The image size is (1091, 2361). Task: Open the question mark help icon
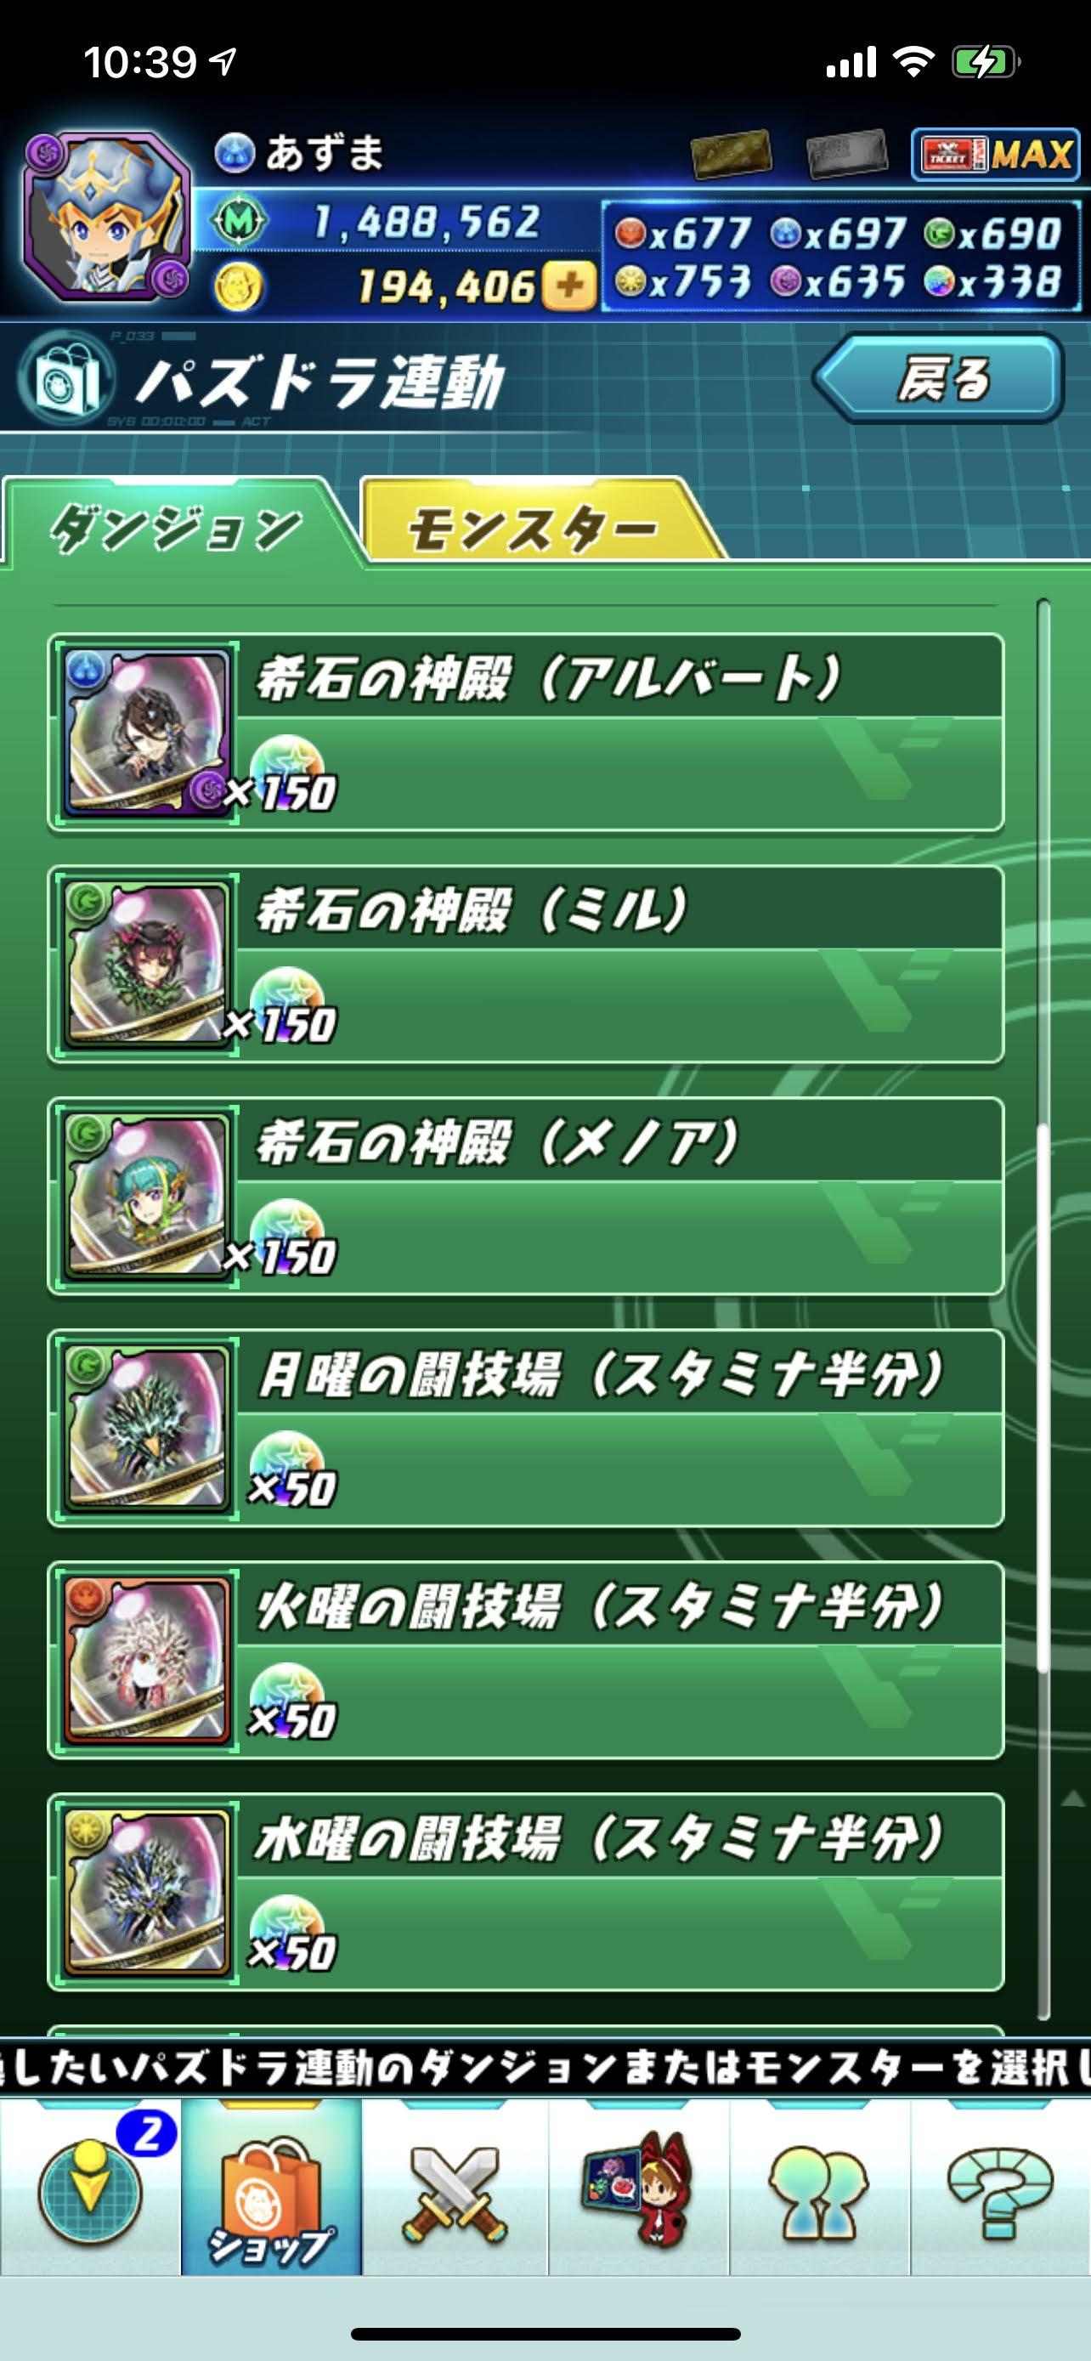coord(1001,2188)
